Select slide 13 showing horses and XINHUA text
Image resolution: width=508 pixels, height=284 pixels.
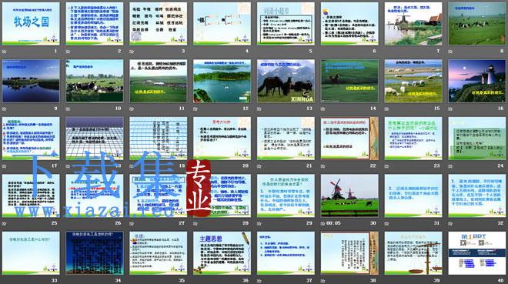pyautogui.click(x=286, y=81)
